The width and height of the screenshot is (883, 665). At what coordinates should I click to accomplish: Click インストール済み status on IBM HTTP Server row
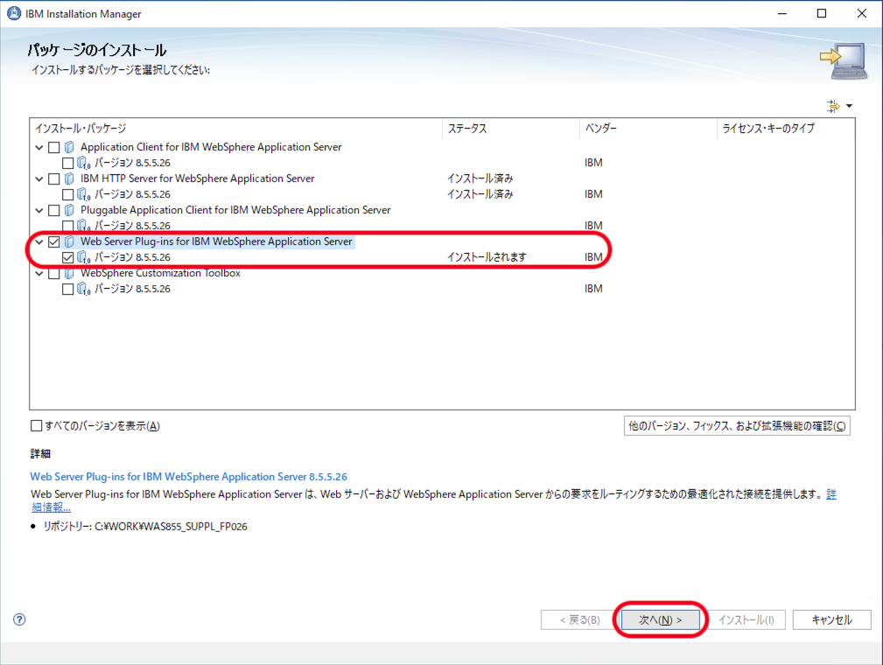click(480, 178)
